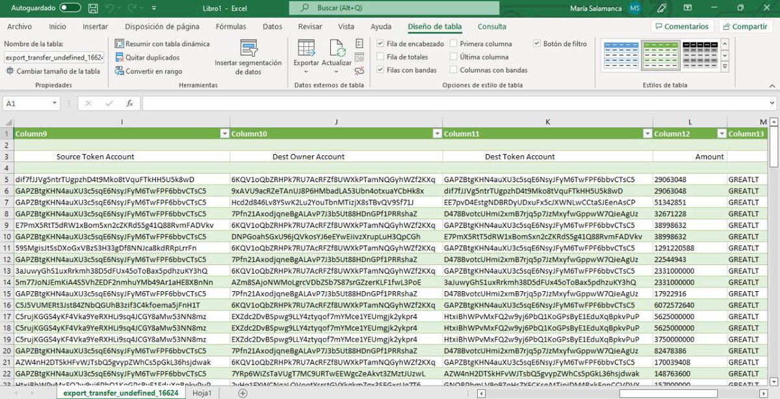Switch to the Hoja1 sheet tab

202,393
